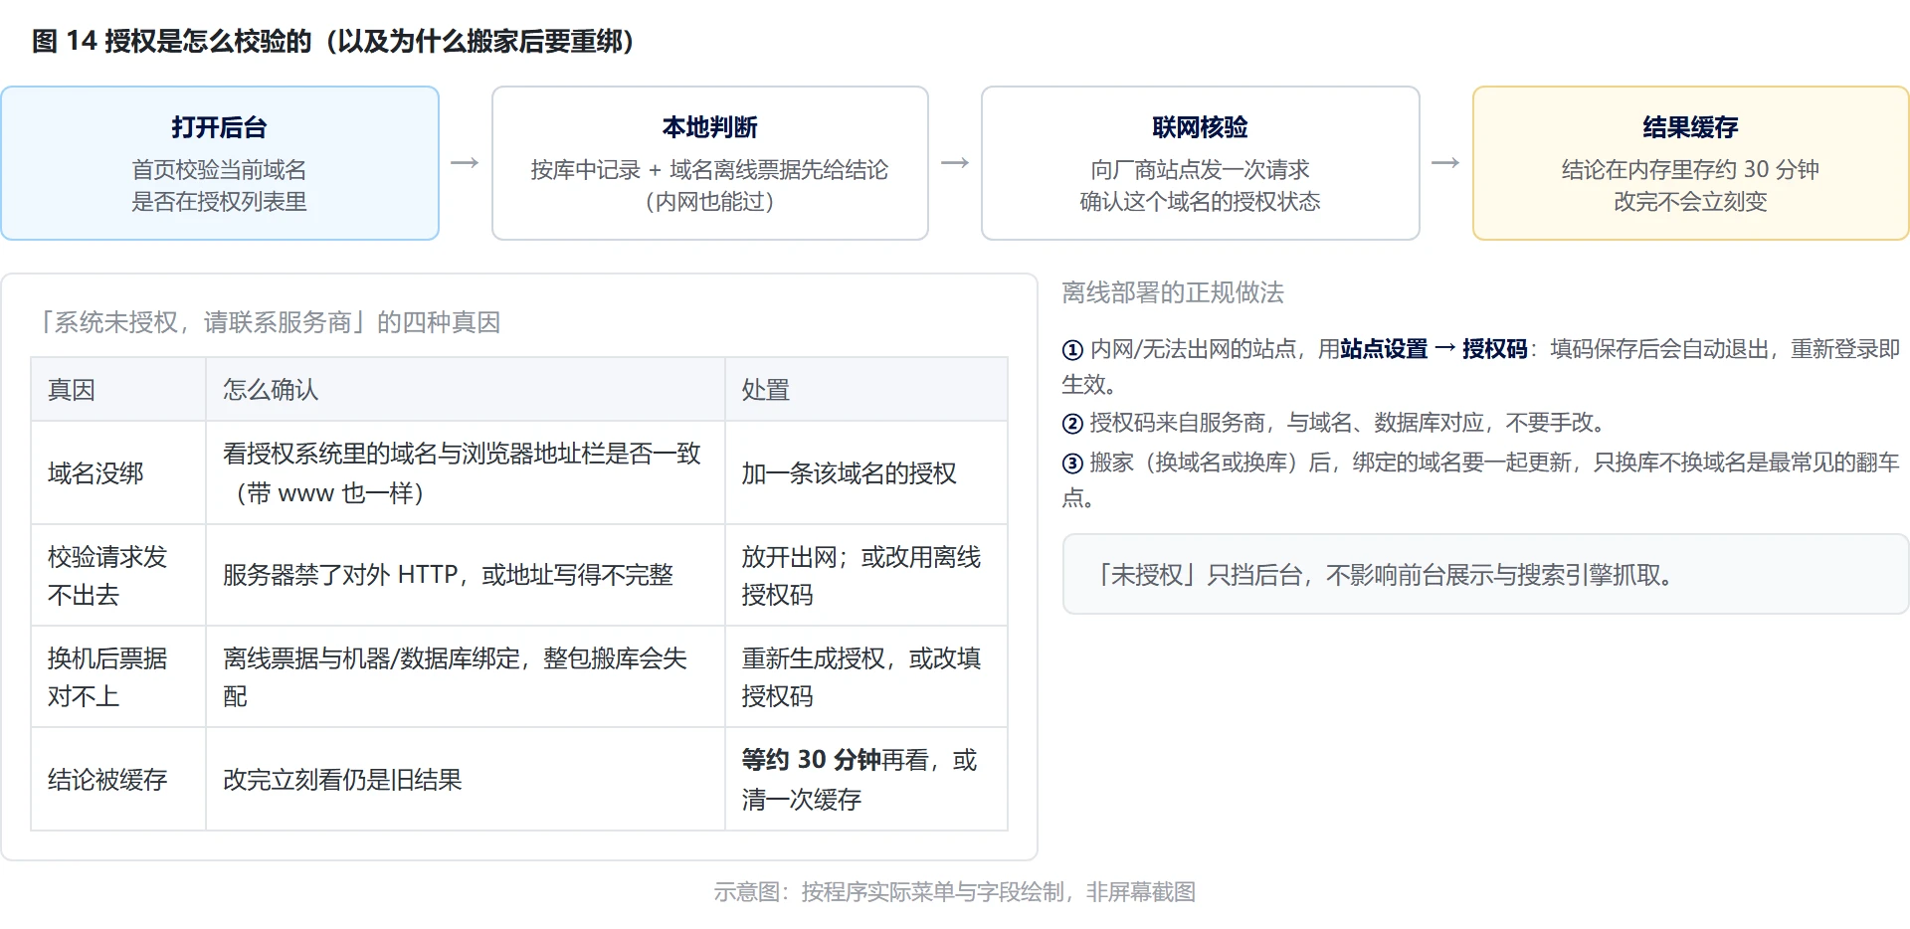
Task: Select the 结果缓存 step card
Action: click(x=1690, y=163)
